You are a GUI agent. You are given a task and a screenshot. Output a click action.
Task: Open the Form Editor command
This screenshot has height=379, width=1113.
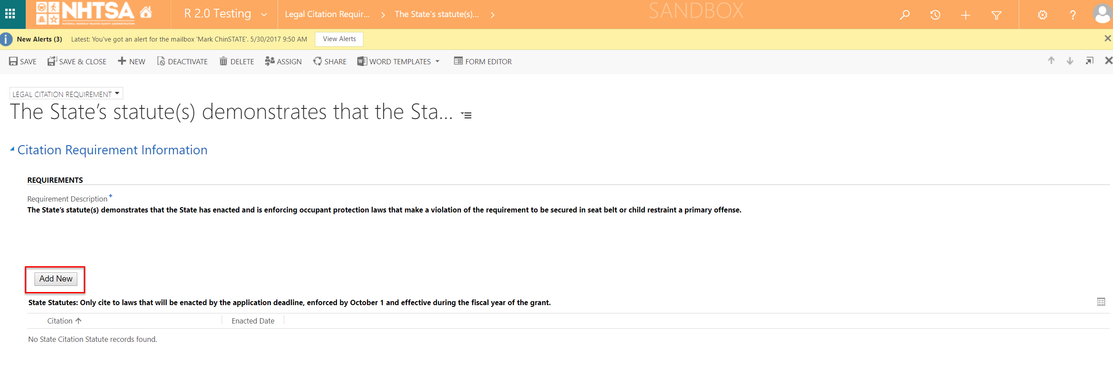tap(483, 62)
